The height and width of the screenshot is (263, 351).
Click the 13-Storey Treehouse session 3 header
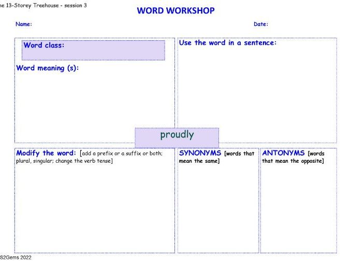point(43,5)
